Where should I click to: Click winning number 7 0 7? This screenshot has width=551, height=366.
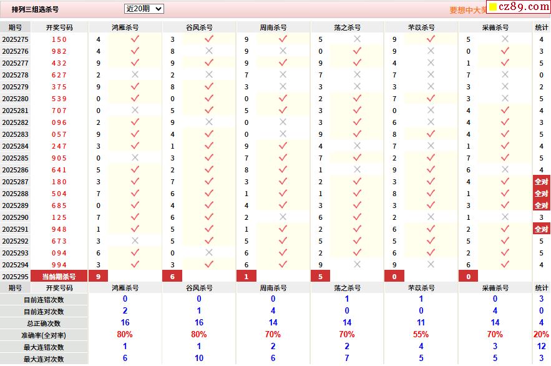pyautogui.click(x=59, y=111)
